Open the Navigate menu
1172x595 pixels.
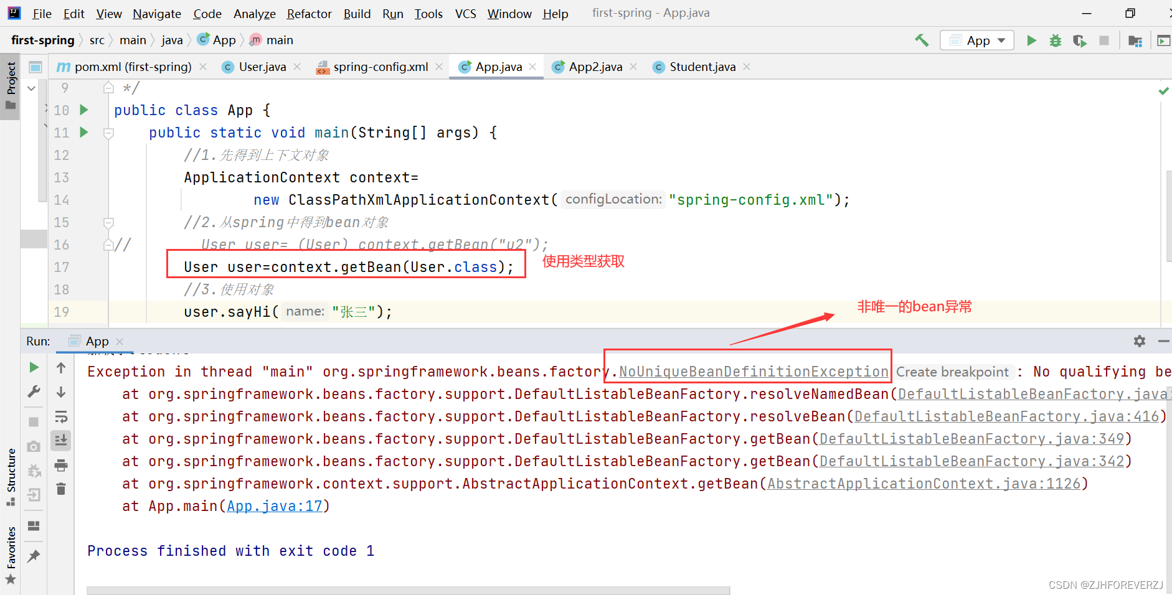pos(157,14)
